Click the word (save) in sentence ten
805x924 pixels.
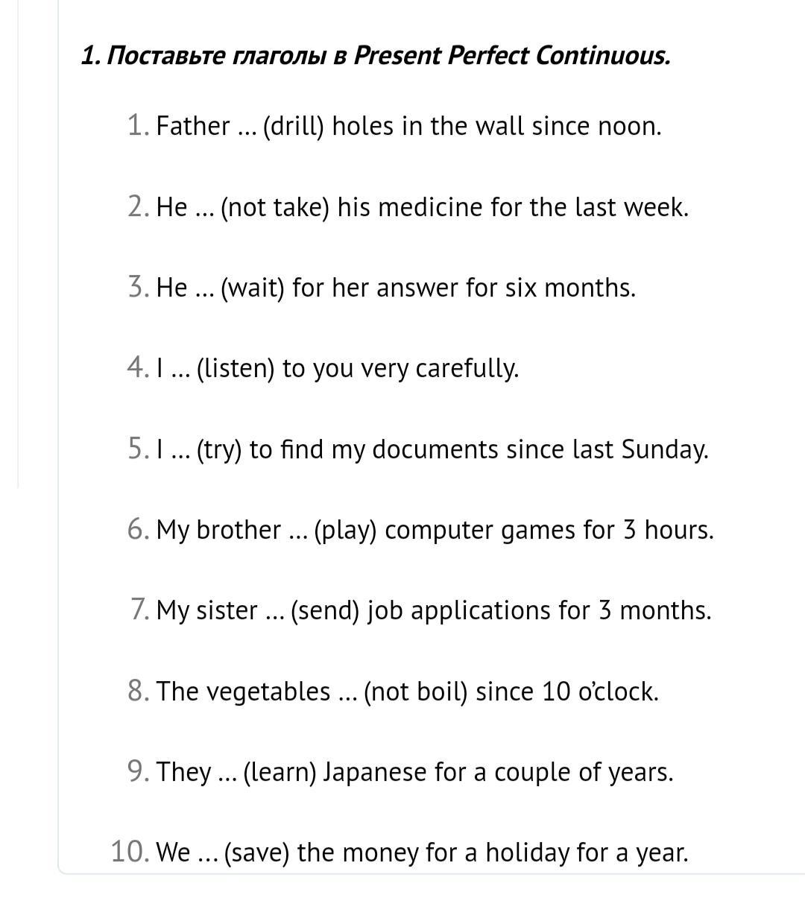click(x=256, y=853)
